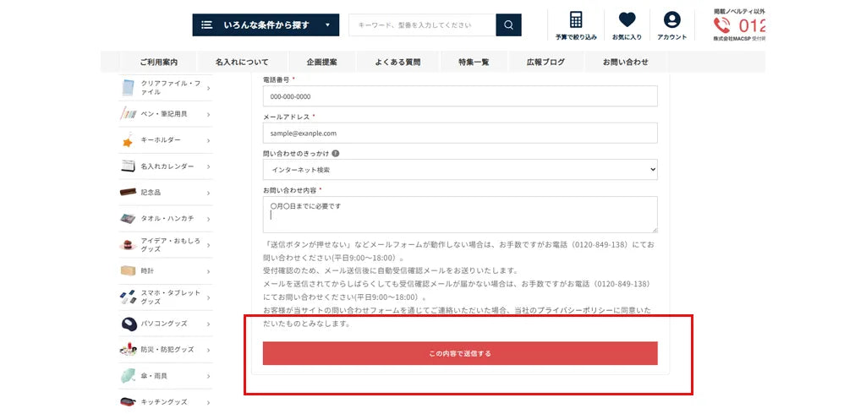The height and width of the screenshot is (414, 866).
Task: Expand the タオル・ハンカチ category arrow
Action: tap(208, 219)
